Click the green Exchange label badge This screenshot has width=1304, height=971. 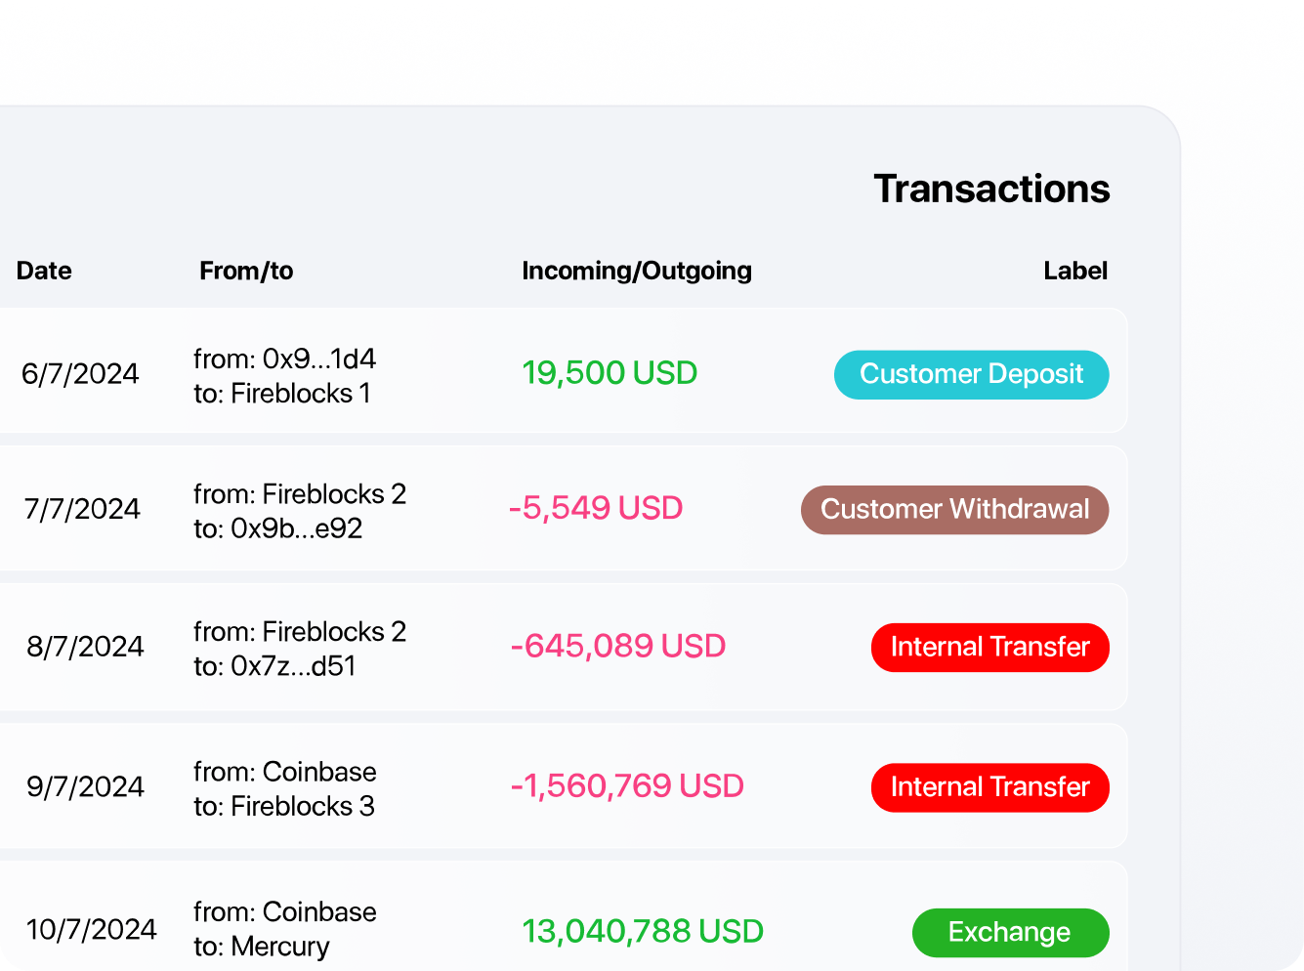pyautogui.click(x=1010, y=933)
